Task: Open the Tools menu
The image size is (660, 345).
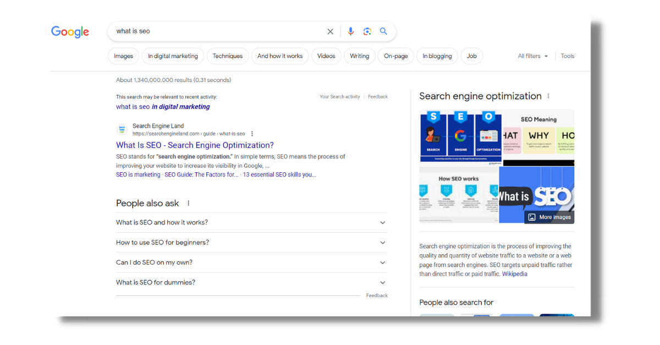Action: (x=567, y=56)
